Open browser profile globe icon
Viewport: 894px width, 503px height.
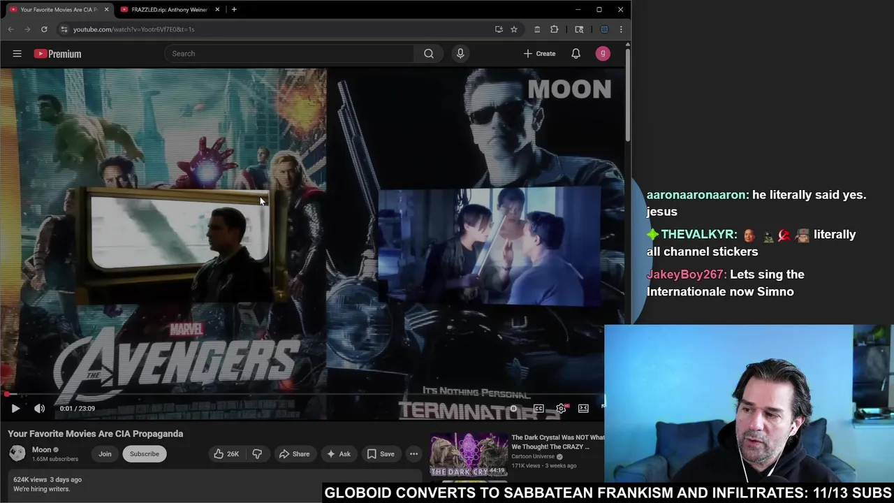[x=604, y=29]
